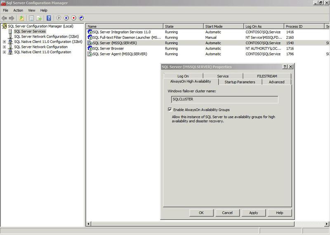Click the Export List toolbar icon

[39, 18]
